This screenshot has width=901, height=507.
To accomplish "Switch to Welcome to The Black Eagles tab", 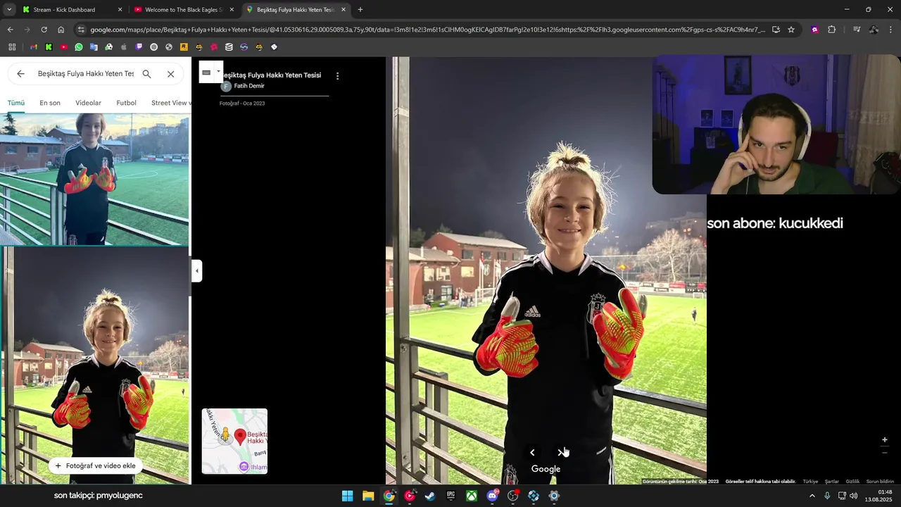I will (183, 10).
